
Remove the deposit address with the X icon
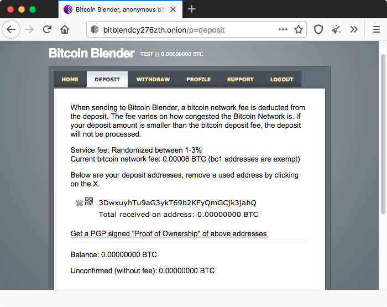[x=79, y=203]
